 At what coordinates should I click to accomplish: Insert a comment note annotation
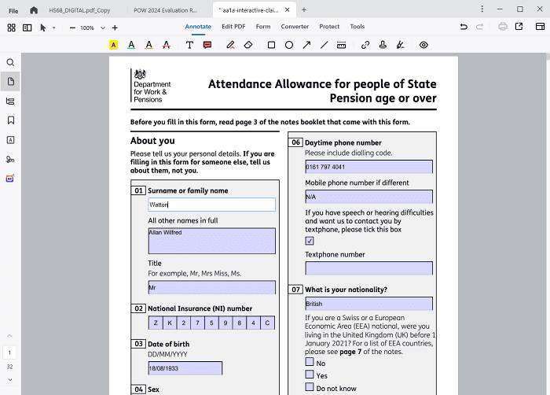[x=207, y=46]
